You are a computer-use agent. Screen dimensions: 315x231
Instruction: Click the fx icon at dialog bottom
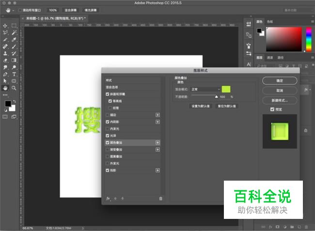point(108,199)
